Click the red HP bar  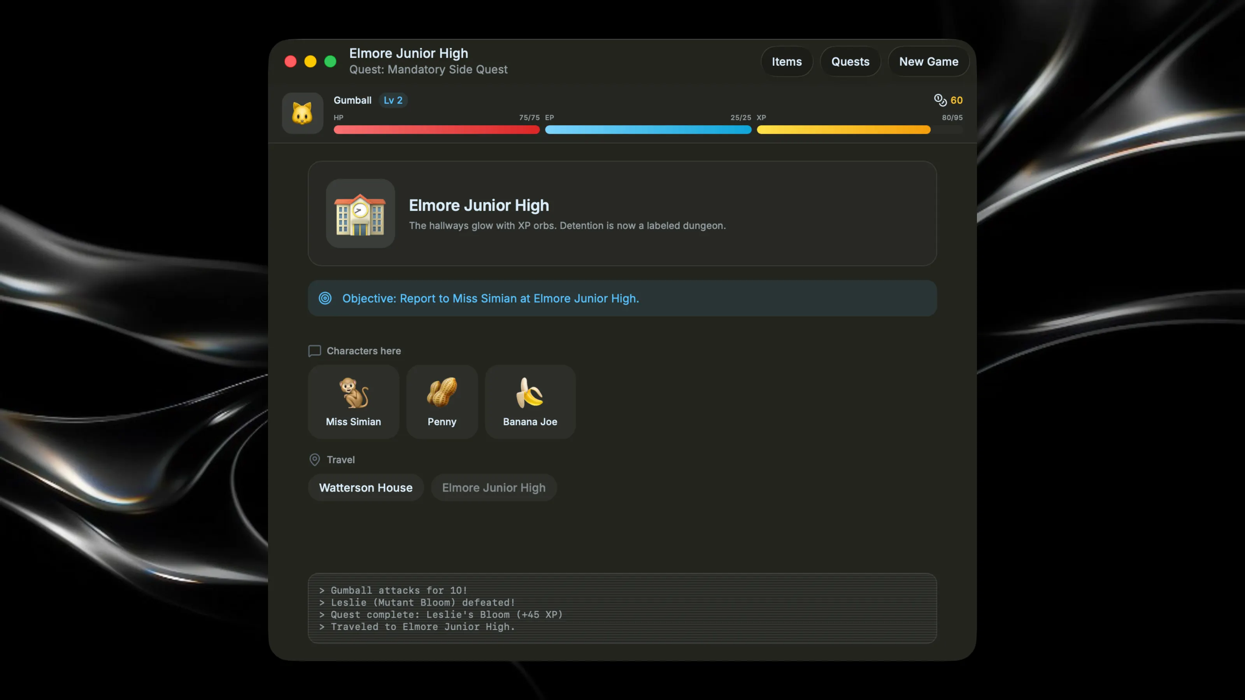tap(437, 129)
